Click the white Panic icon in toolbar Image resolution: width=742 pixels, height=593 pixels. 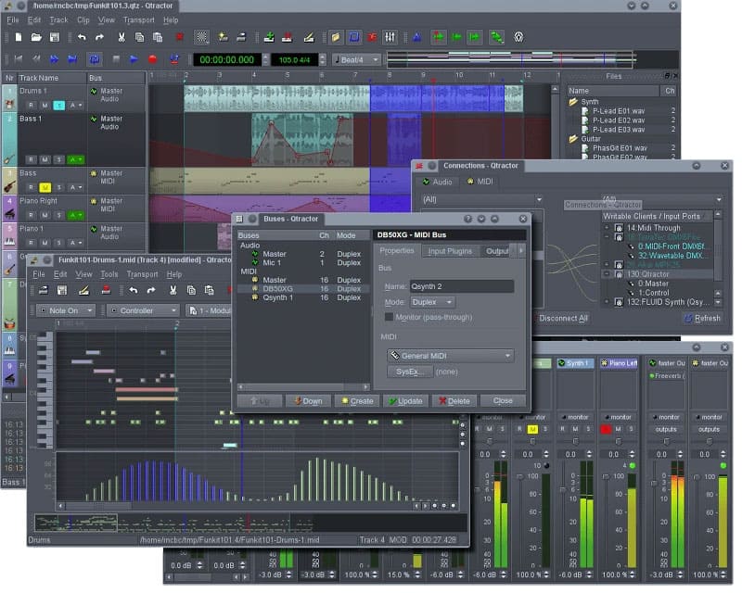pyautogui.click(x=518, y=37)
